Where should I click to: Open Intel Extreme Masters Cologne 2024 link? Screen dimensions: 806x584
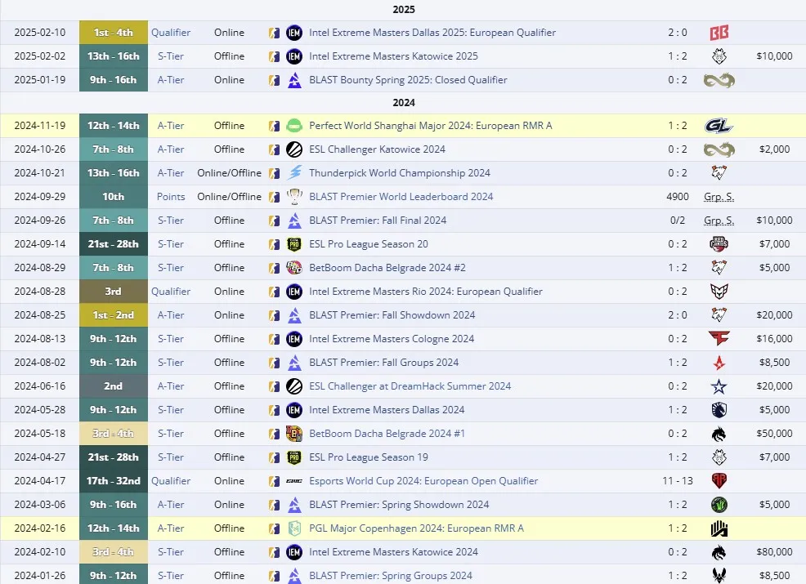pyautogui.click(x=392, y=338)
